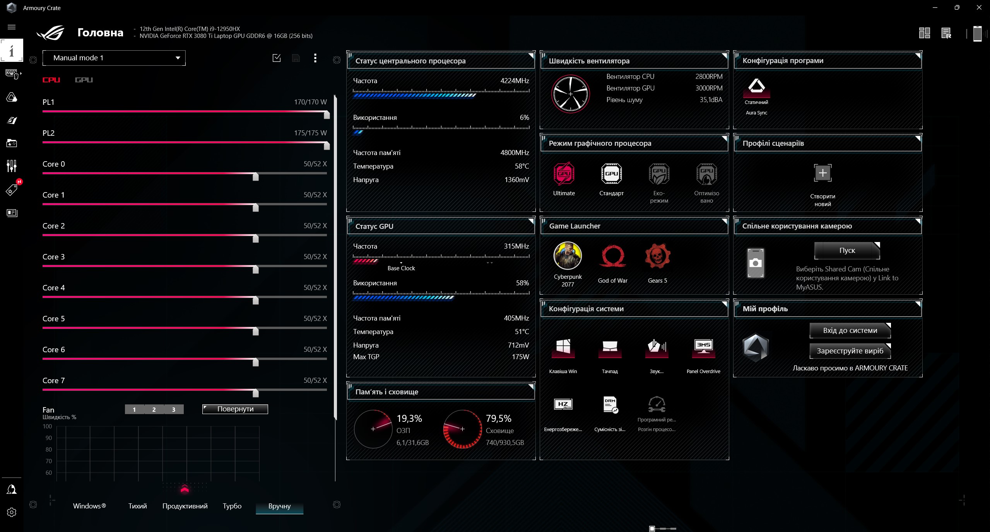The height and width of the screenshot is (532, 990).
Task: Select the Eco-mode GPU option
Action: coord(659,174)
